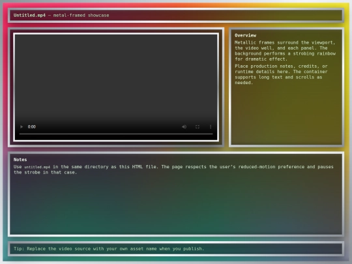Click the dark video viewport area
352x264 pixels.
[x=116, y=87]
